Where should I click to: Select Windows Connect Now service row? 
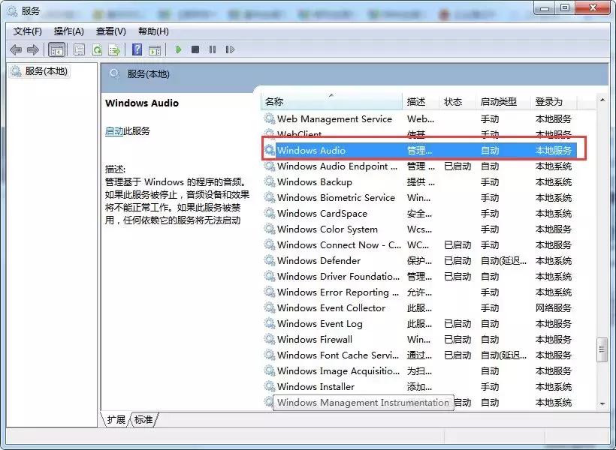pyautogui.click(x=419, y=244)
